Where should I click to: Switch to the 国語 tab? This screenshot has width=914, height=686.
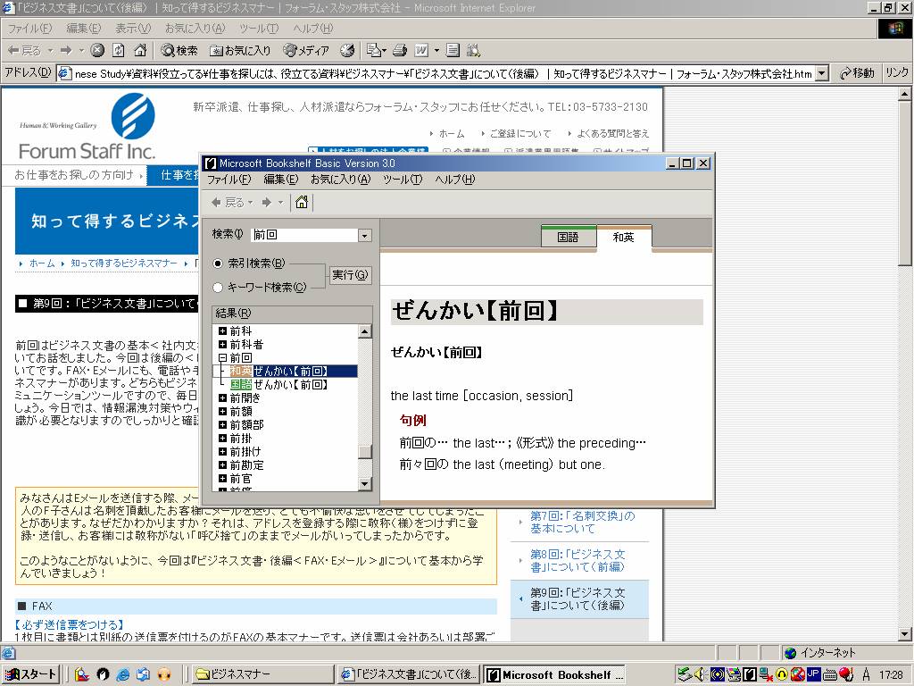click(x=568, y=237)
